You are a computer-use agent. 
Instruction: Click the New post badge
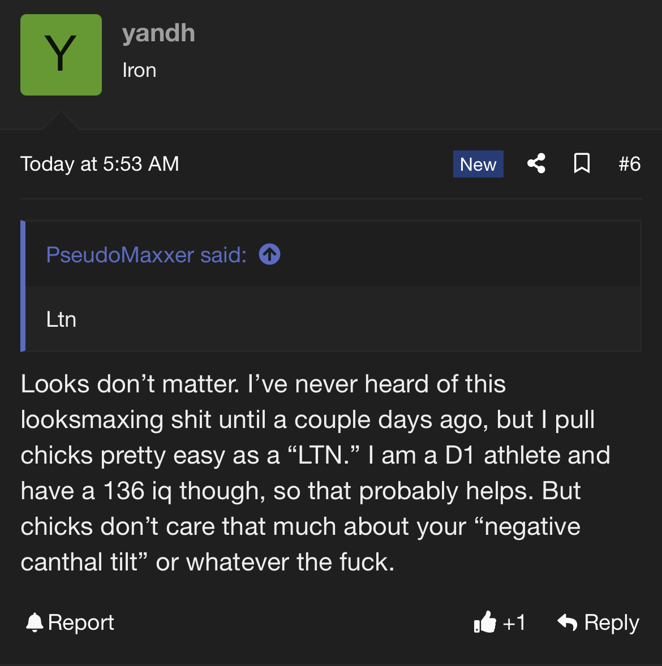[478, 164]
